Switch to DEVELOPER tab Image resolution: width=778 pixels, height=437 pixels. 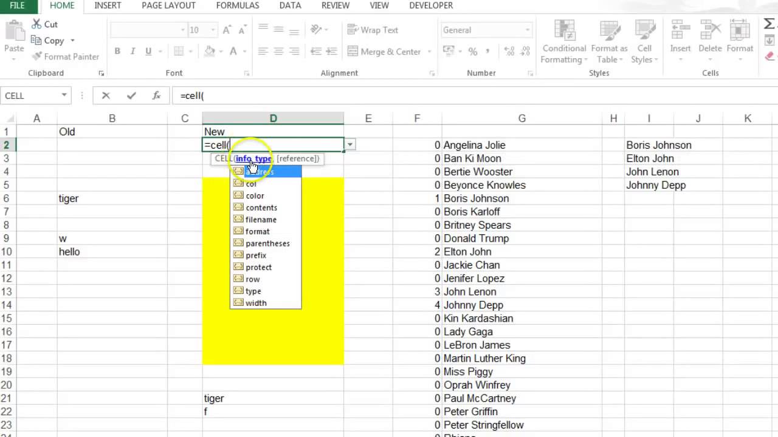tap(431, 5)
